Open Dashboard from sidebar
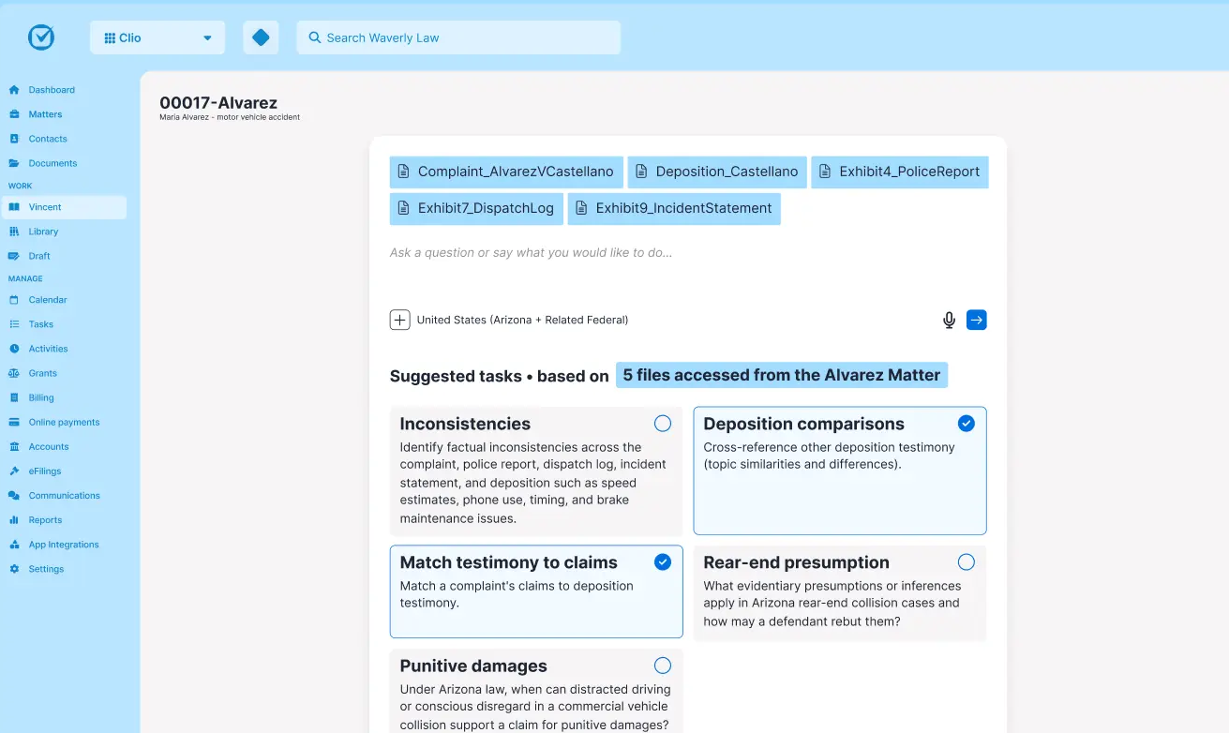Image resolution: width=1229 pixels, height=733 pixels. tap(52, 90)
